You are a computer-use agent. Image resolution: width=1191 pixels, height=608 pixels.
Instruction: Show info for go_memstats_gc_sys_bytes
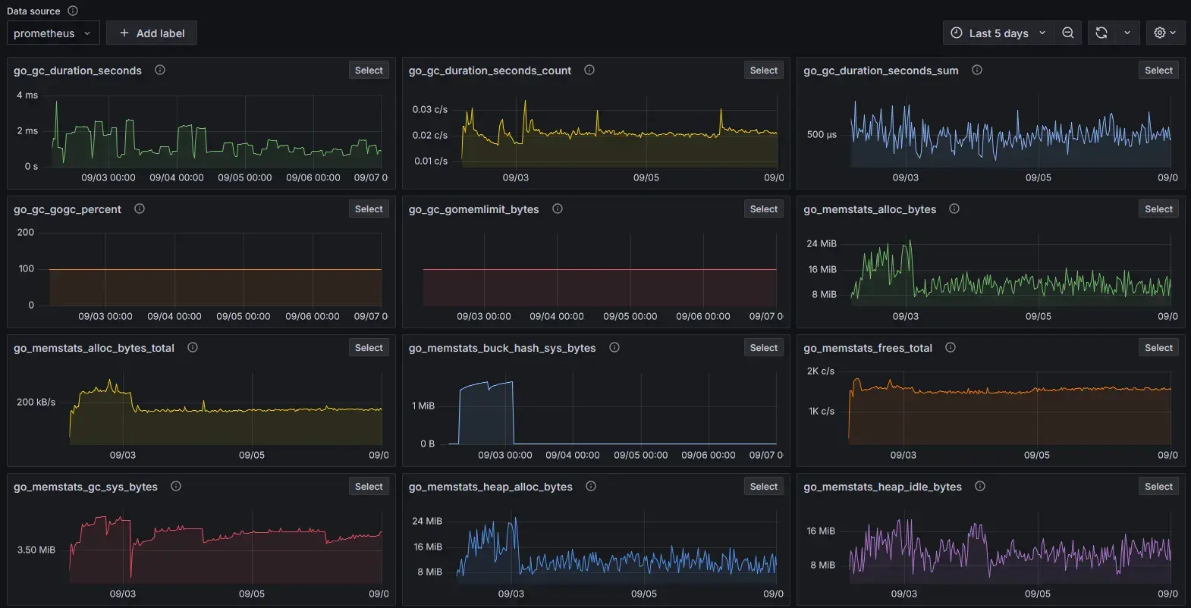(x=176, y=486)
